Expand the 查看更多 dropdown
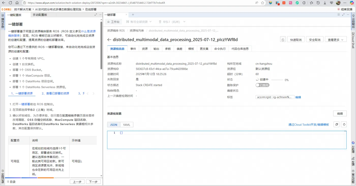Viewport: 356px width, 186px height. pos(336,39)
